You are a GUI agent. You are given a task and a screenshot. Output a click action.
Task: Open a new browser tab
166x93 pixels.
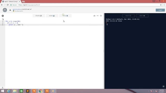point(23,2)
